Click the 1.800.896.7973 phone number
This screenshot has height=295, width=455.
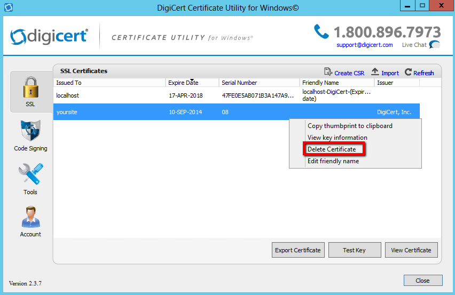[387, 32]
